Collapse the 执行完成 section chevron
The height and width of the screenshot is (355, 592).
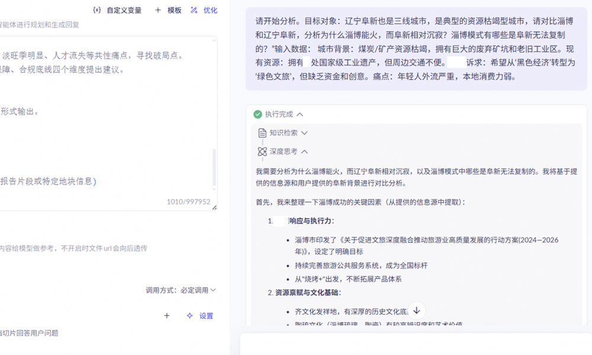(x=300, y=114)
